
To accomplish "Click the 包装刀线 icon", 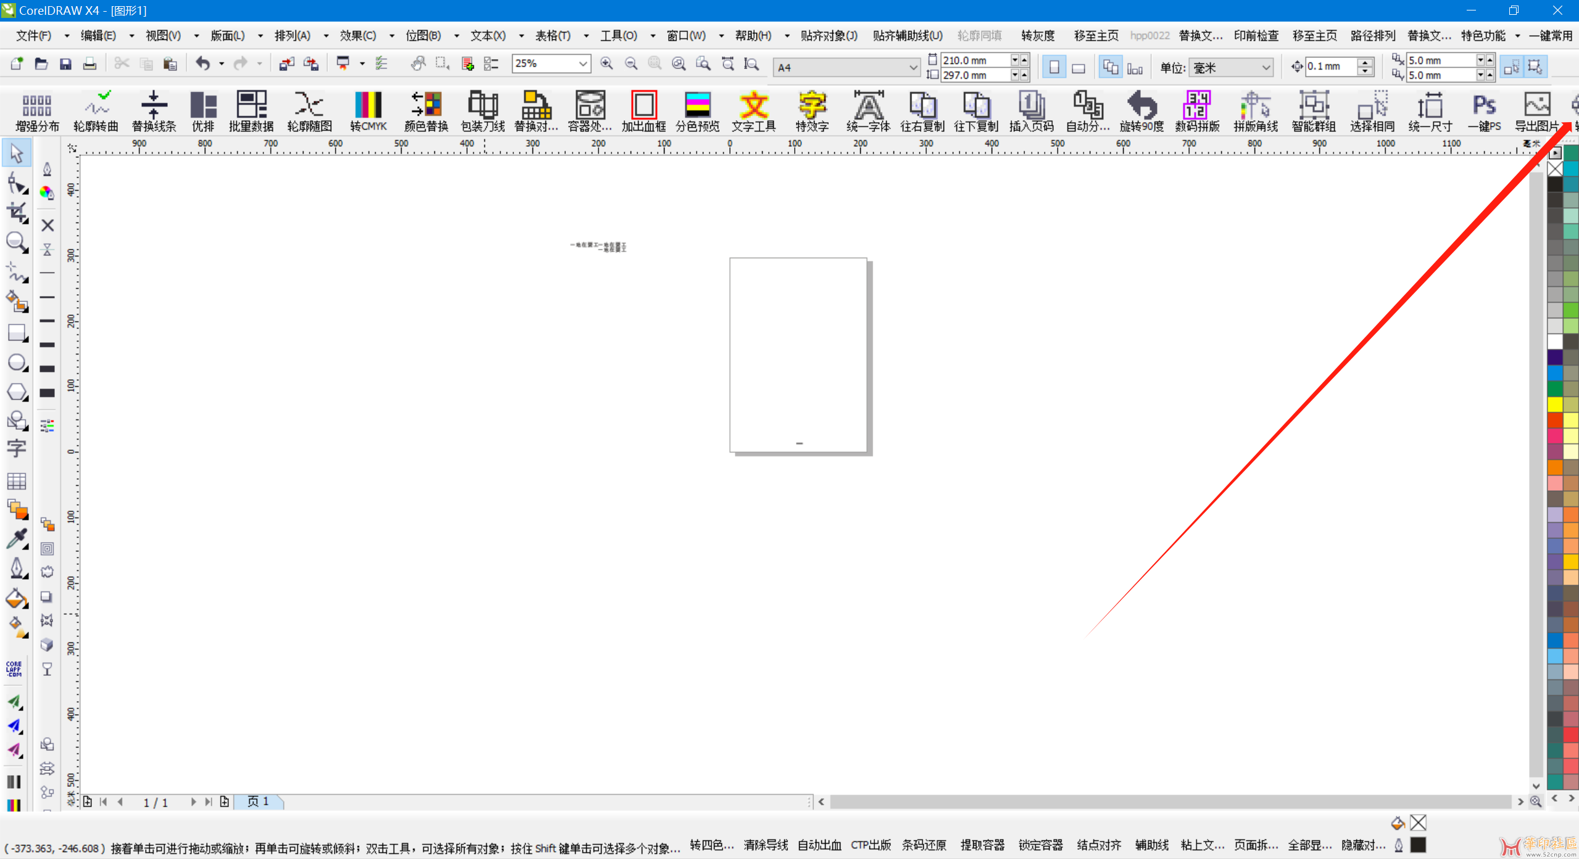I will coord(483,111).
